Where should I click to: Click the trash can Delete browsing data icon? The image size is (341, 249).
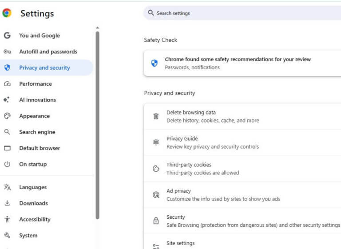point(156,116)
